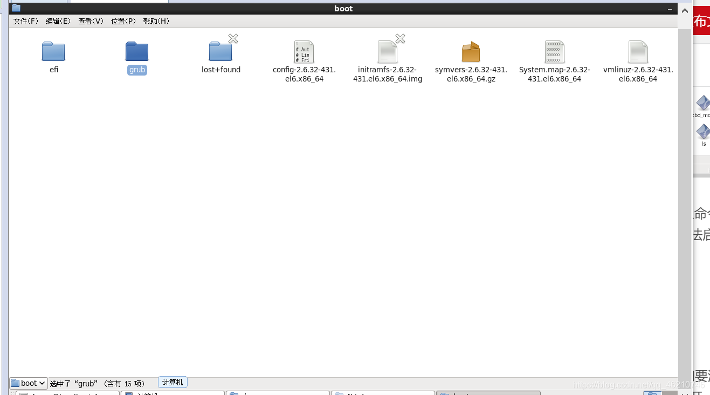Click the 计算机 tooltip button
The image size is (710, 395).
point(173,382)
